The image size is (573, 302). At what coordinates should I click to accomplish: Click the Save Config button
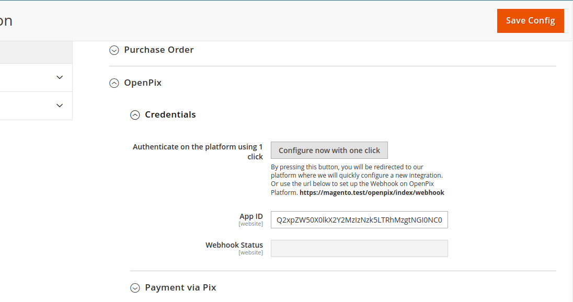(530, 21)
